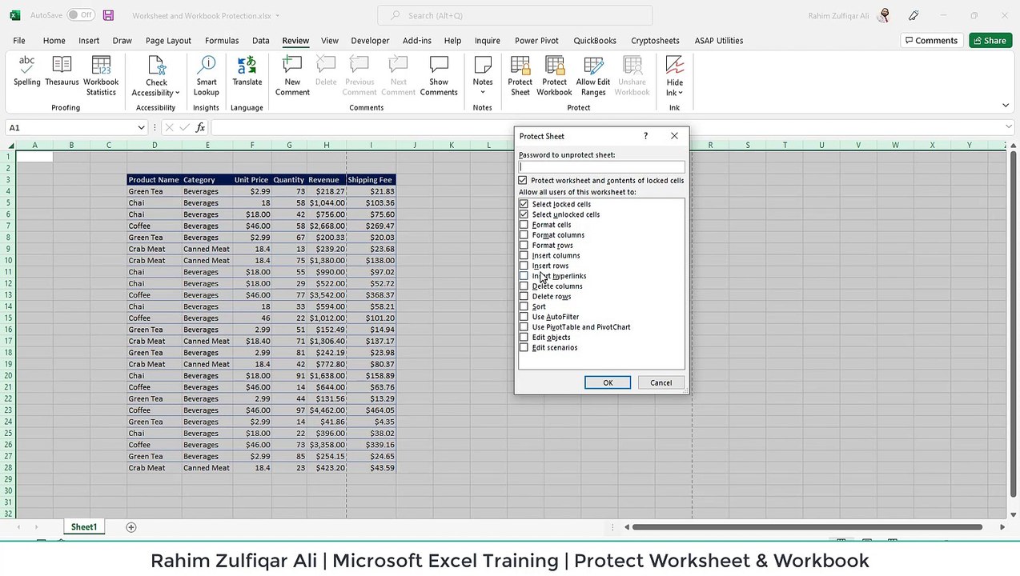The image size is (1020, 576).
Task: Check Use PivotTable and PivotChart
Action: 524,327
